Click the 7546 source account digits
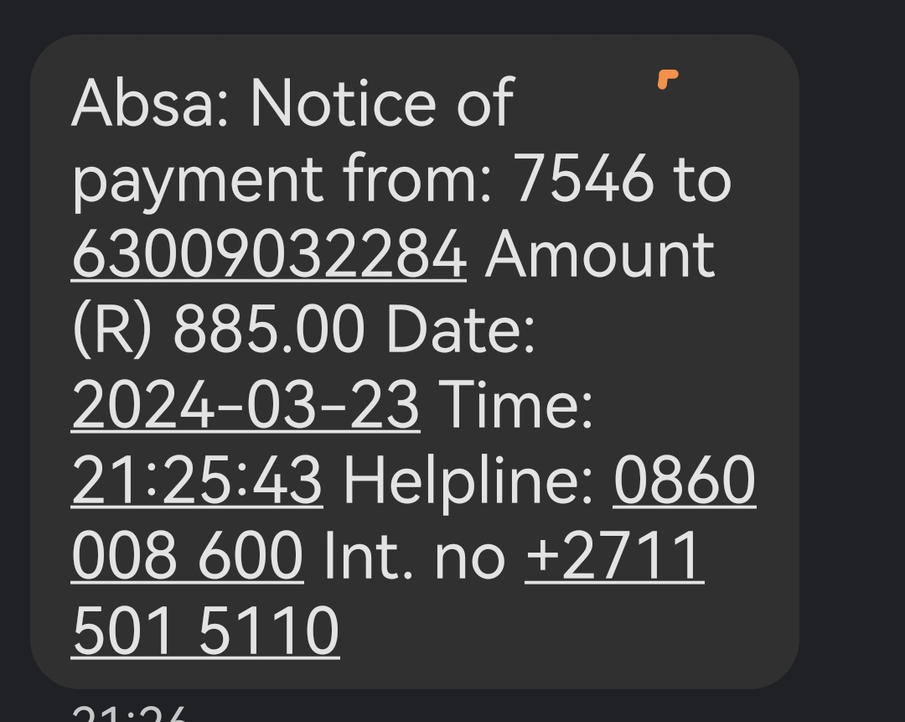Image resolution: width=905 pixels, height=722 pixels. (x=584, y=179)
